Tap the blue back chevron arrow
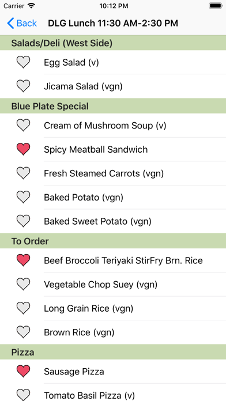The width and height of the screenshot is (226, 401). [10, 23]
